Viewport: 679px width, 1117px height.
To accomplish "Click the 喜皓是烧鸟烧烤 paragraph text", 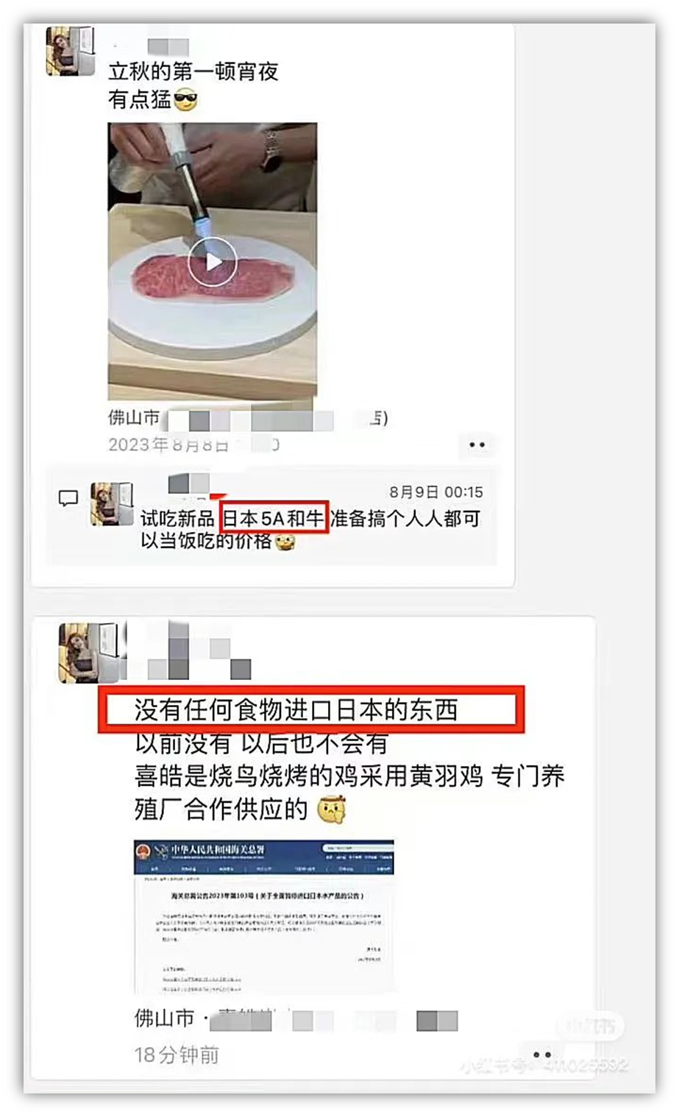I will pyautogui.click(x=349, y=792).
